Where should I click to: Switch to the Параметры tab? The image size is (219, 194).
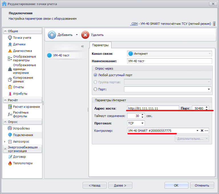100,45
